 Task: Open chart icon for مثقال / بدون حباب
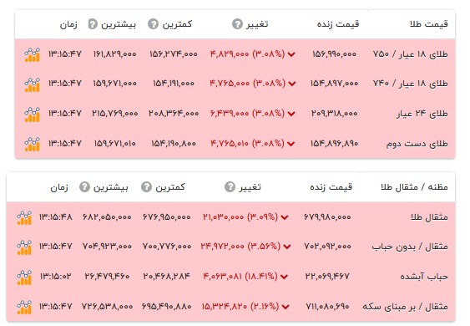click(x=24, y=247)
